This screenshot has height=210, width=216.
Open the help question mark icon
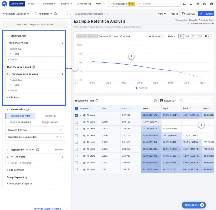(205, 4)
